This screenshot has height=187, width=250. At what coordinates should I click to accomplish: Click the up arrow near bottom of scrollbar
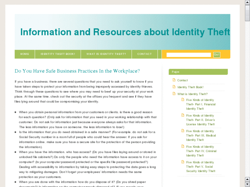248,179
